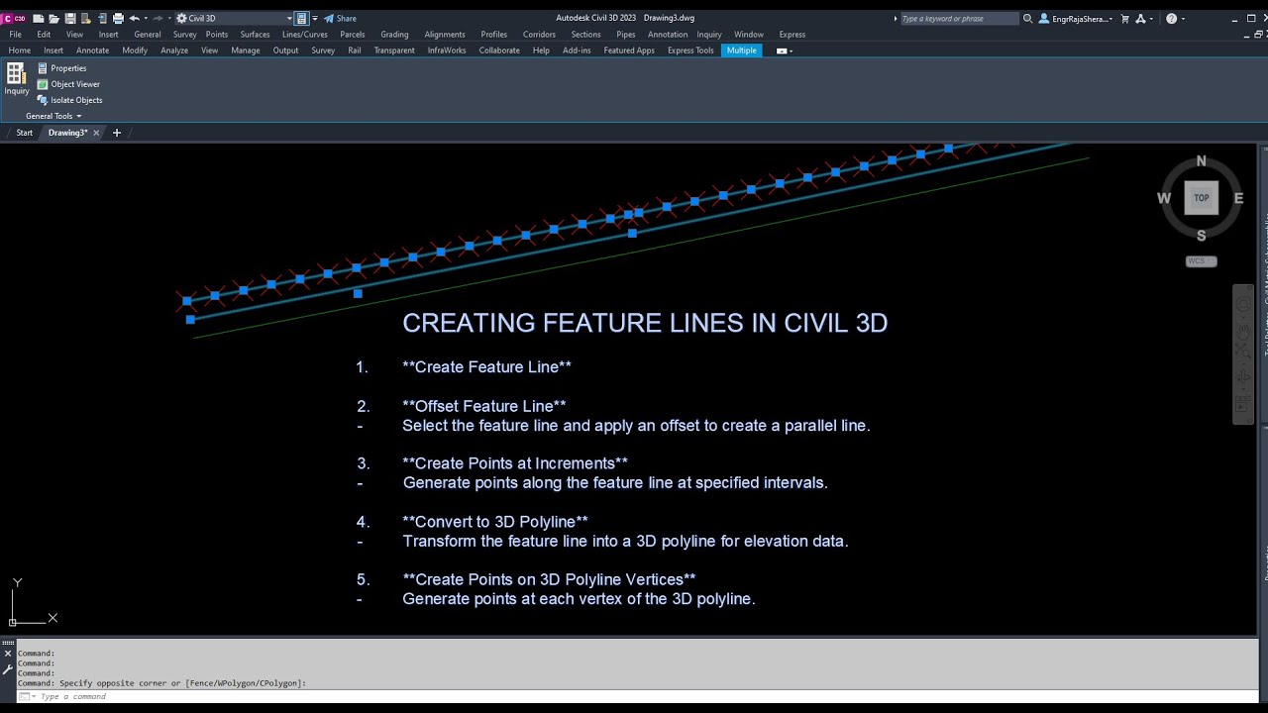Expand the General Tools panel

(53, 116)
